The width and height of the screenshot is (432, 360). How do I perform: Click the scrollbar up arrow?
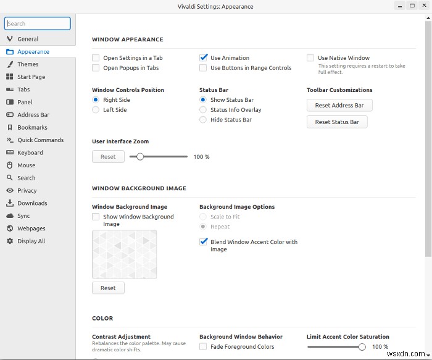(x=428, y=18)
